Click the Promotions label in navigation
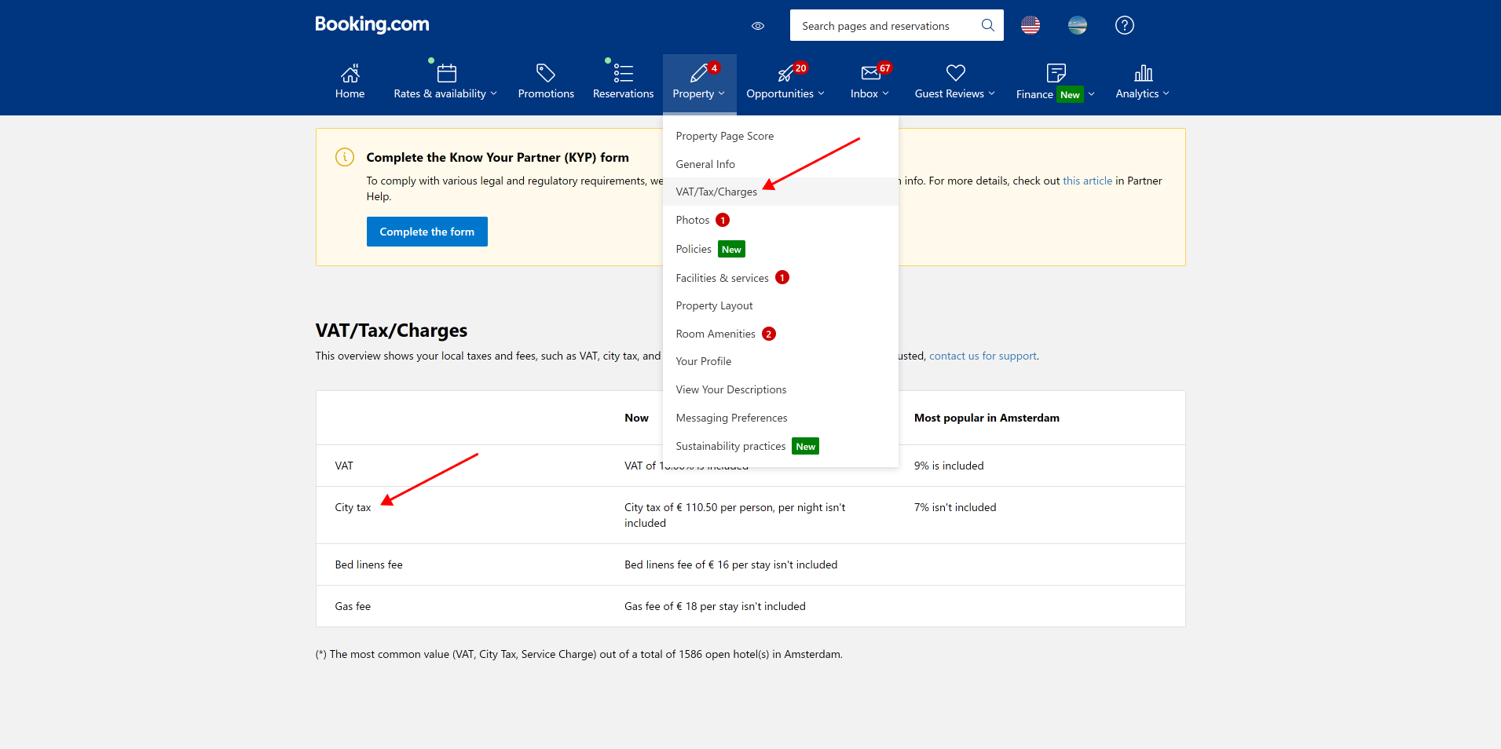Viewport: 1501px width, 749px height. (546, 93)
